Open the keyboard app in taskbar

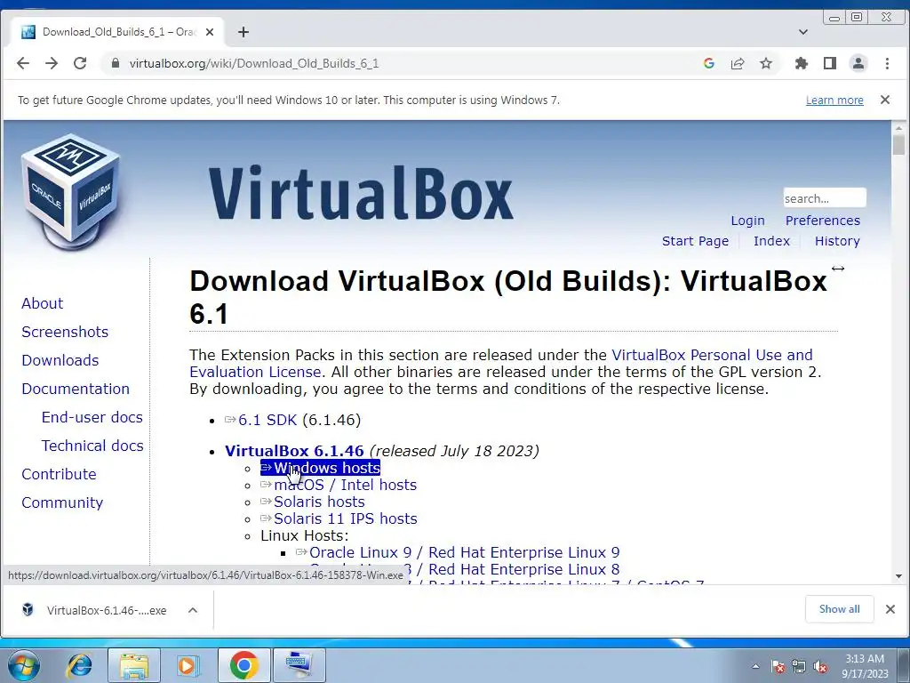[x=299, y=665]
